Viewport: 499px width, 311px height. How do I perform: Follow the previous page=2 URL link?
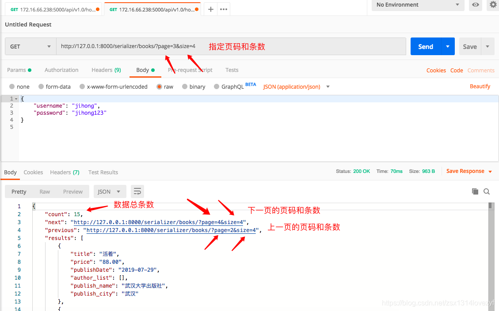point(171,230)
